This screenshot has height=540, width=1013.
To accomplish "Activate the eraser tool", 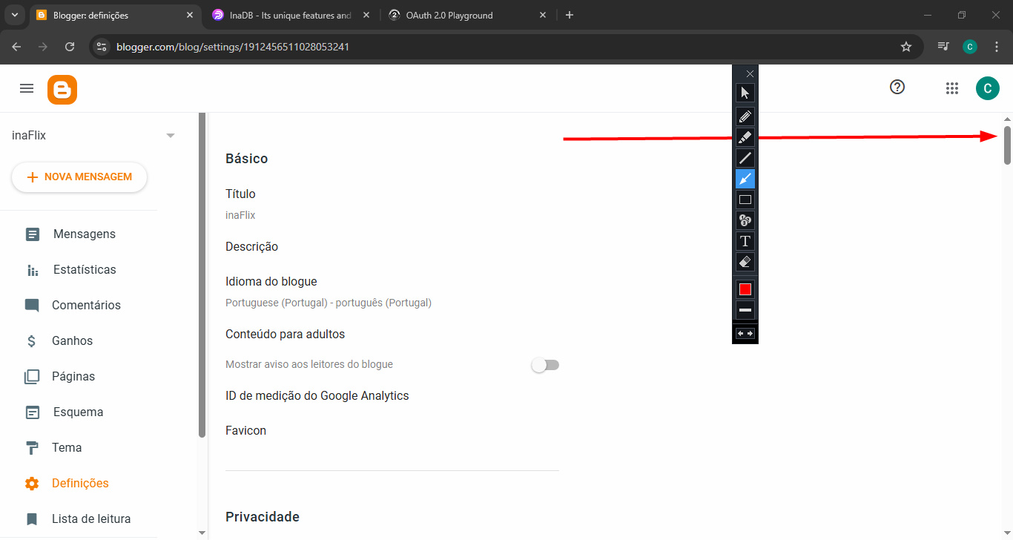I will tap(745, 261).
